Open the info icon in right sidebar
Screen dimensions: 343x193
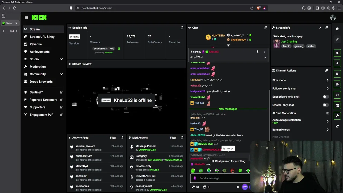pos(337,29)
